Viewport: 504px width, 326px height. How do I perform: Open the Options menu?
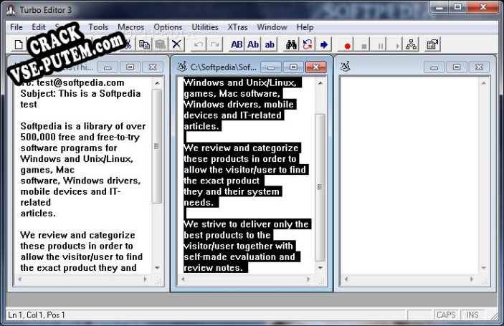point(168,27)
